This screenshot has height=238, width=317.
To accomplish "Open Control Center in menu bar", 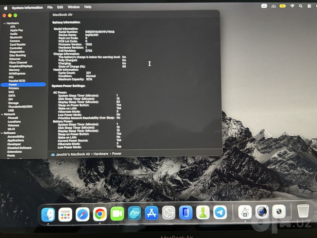I will tap(309, 6).
